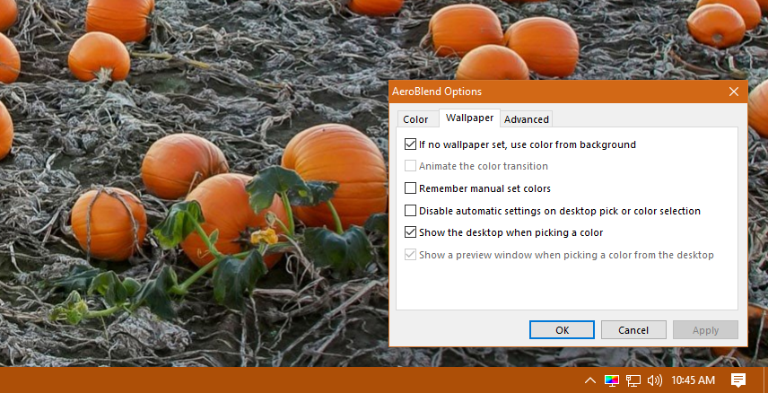This screenshot has height=393, width=768.
Task: Open the volume speaker icon
Action: click(x=654, y=380)
